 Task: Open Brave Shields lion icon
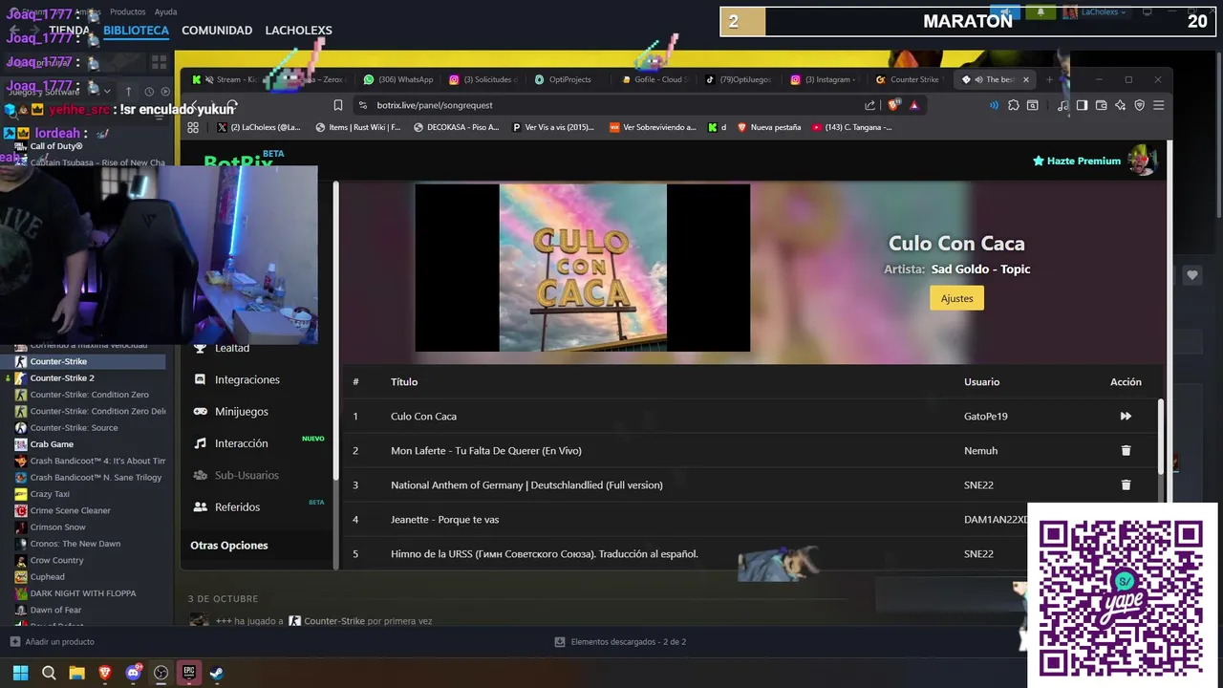(x=894, y=105)
